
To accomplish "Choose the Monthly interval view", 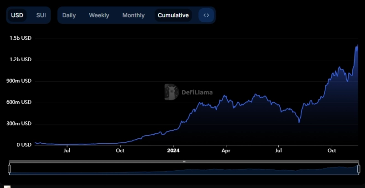I will 133,15.
